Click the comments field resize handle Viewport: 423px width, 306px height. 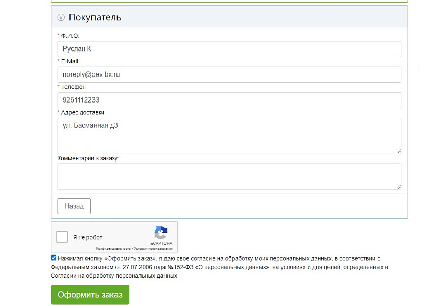[x=398, y=187]
